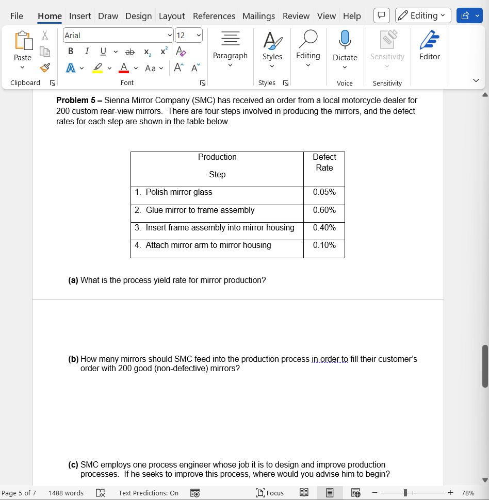Switch to the Review tab
Image resolution: width=489 pixels, height=500 pixels.
point(296,16)
